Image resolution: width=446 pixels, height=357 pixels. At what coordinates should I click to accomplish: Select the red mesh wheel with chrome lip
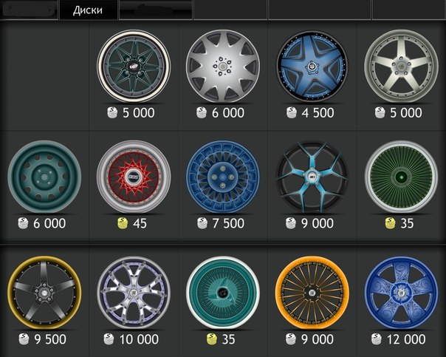point(134,177)
